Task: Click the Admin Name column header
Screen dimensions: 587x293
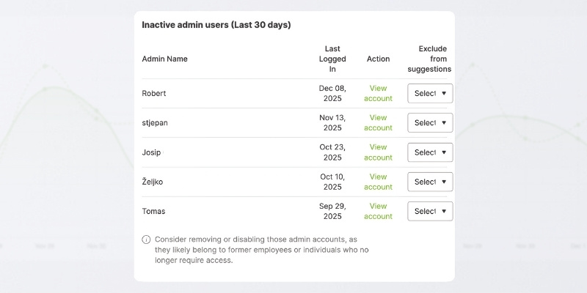Action: (164, 59)
